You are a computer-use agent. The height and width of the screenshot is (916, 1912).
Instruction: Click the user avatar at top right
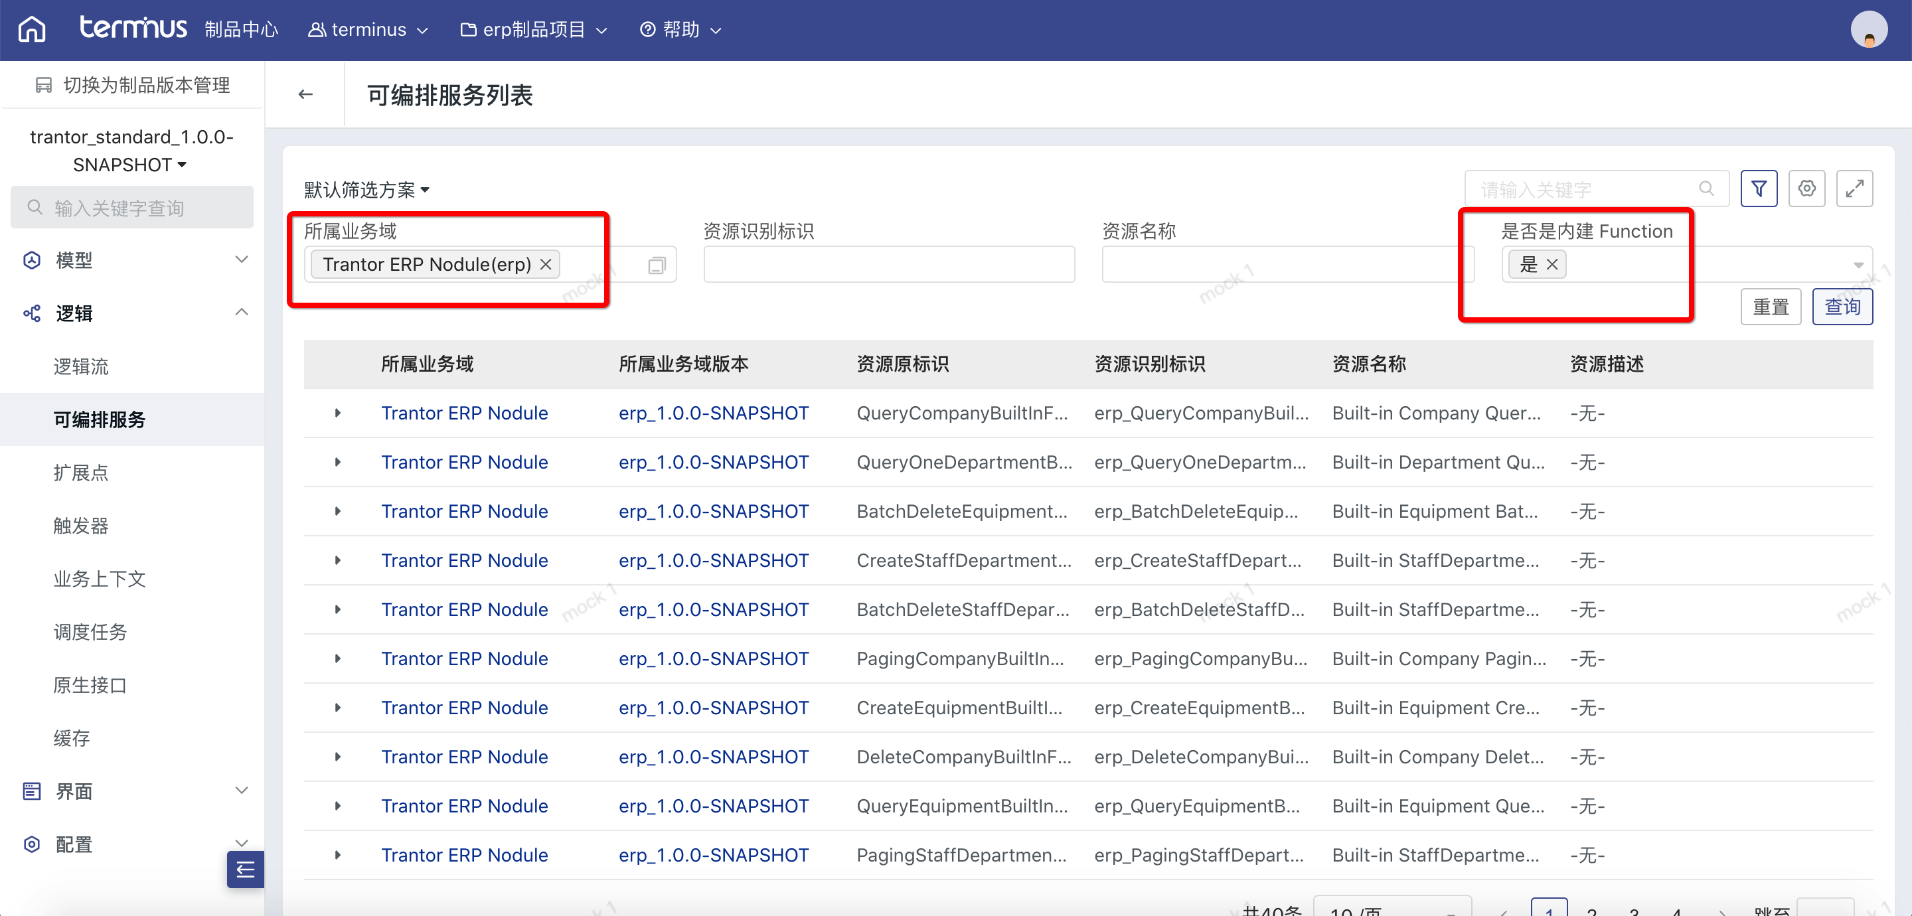click(x=1869, y=30)
